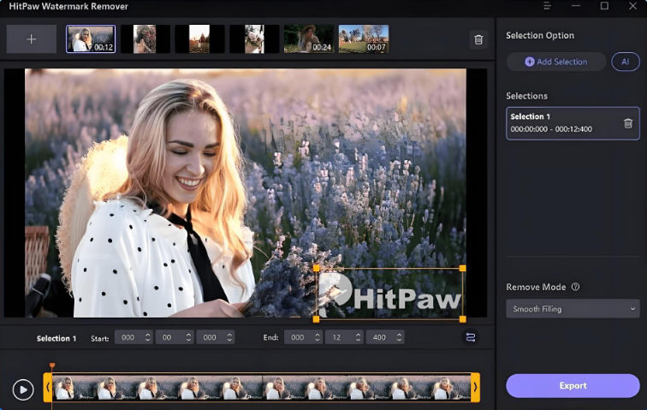Image resolution: width=647 pixels, height=410 pixels.
Task: Click the help icon beside Remove Mode
Action: tap(575, 288)
